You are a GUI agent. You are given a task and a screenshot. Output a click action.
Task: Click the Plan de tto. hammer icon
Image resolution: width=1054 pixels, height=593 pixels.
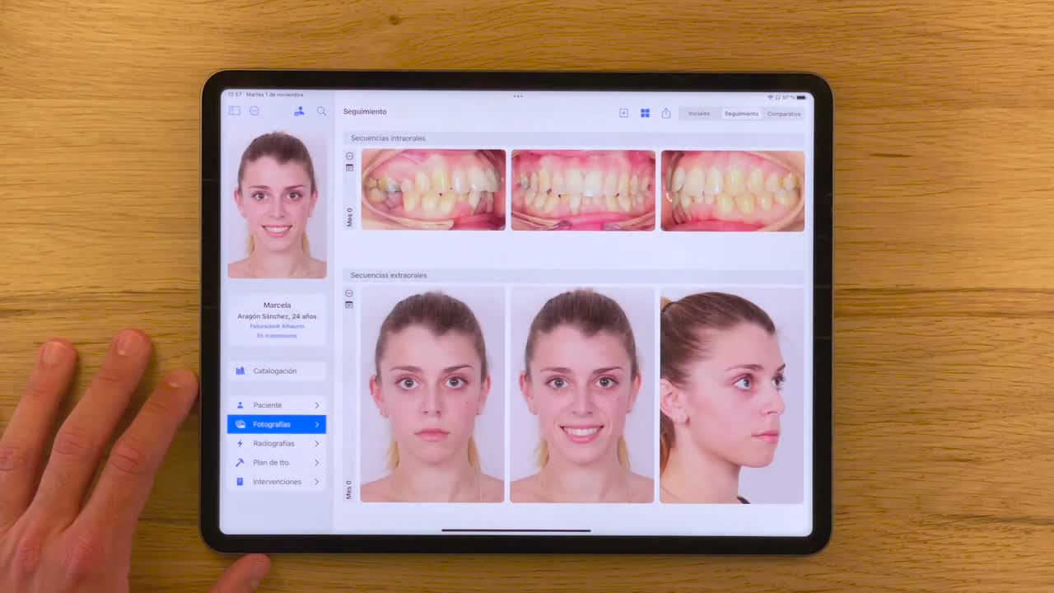tap(240, 463)
